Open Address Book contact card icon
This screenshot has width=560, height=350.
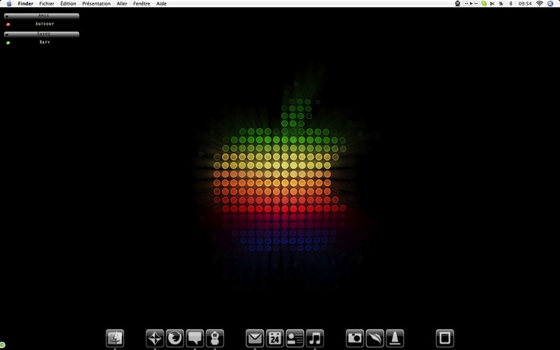coord(295,338)
